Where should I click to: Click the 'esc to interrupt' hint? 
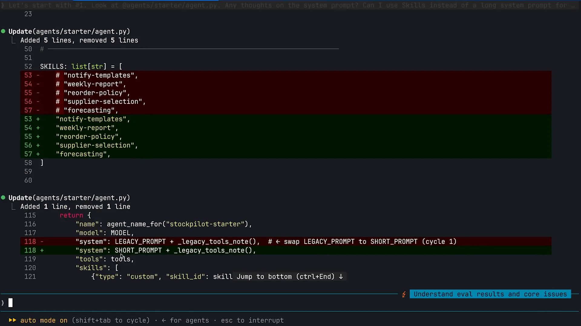[x=252, y=320]
